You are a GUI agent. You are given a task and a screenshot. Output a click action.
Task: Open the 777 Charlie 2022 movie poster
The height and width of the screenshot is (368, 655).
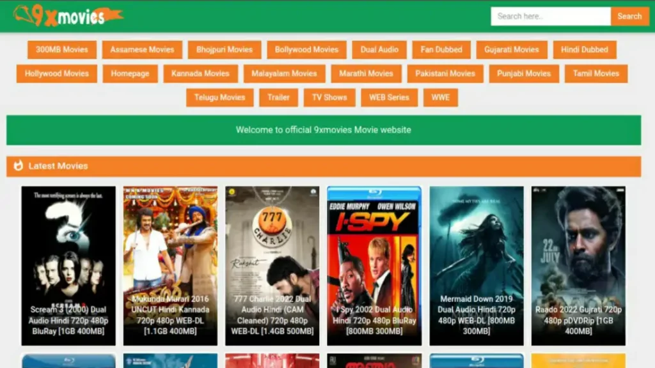tap(272, 266)
